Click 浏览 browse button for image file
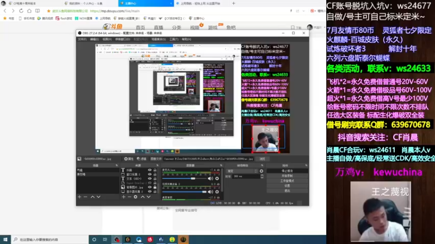Image resolution: width=435 pixels, height=244 pixels. pyautogui.click(x=262, y=159)
